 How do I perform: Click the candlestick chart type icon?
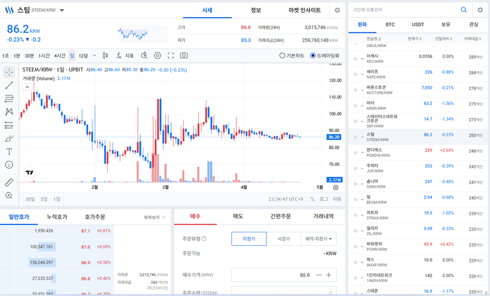tap(106, 56)
